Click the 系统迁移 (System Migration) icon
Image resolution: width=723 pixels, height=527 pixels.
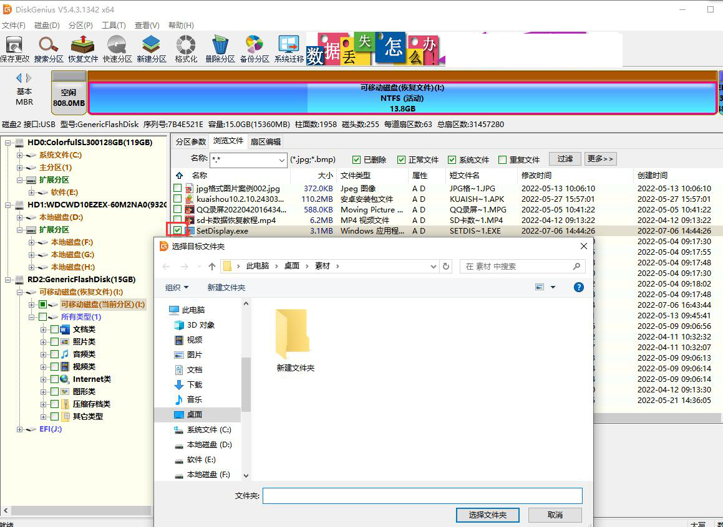pos(289,49)
